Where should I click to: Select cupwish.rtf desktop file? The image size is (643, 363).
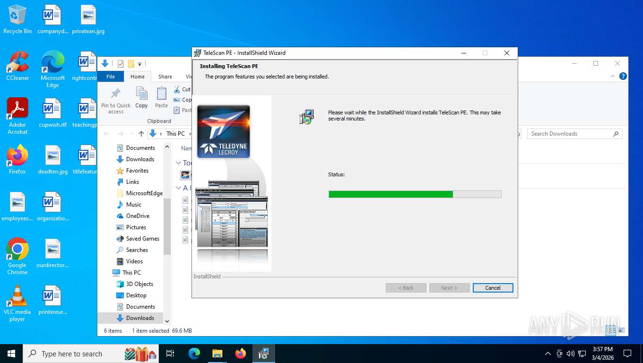click(52, 113)
